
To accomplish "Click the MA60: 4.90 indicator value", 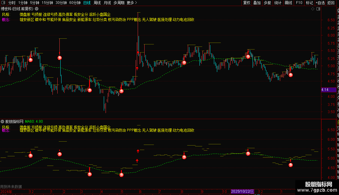I will tap(34, 121).
